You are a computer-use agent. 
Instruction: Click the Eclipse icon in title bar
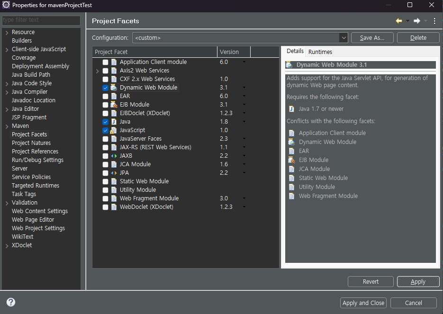[6, 5]
